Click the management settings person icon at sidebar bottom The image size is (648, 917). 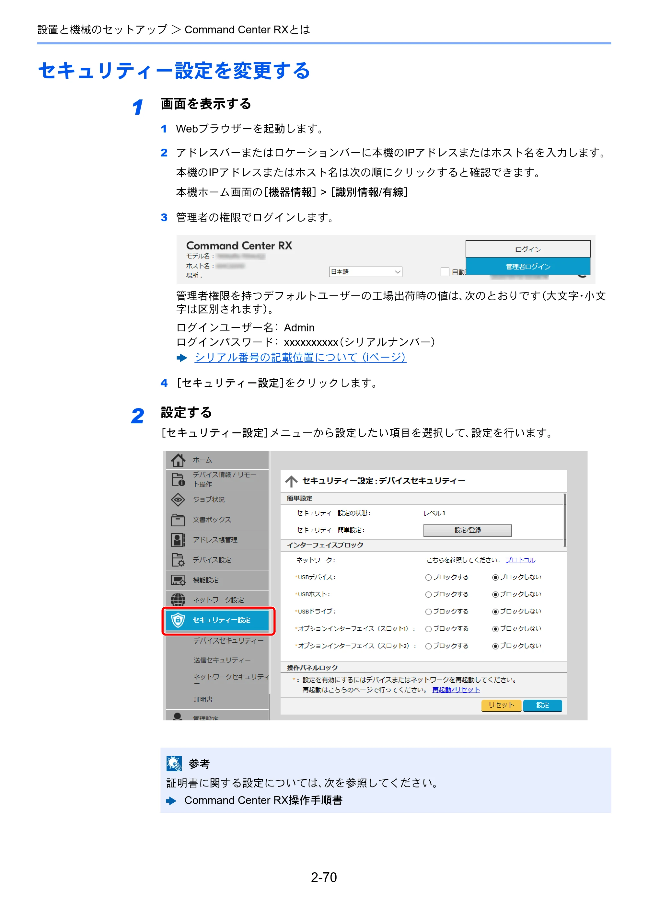click(178, 716)
